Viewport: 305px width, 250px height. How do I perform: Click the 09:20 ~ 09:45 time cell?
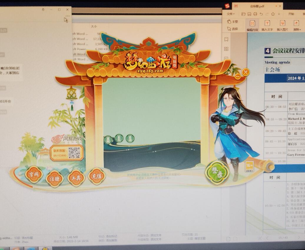(276, 131)
